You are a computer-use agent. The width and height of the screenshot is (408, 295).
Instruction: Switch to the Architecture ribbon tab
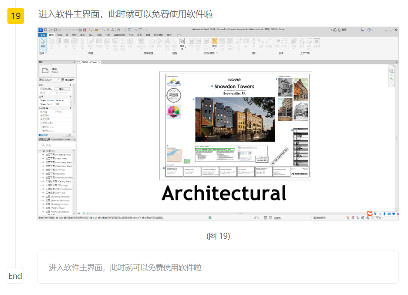pyautogui.click(x=51, y=34)
